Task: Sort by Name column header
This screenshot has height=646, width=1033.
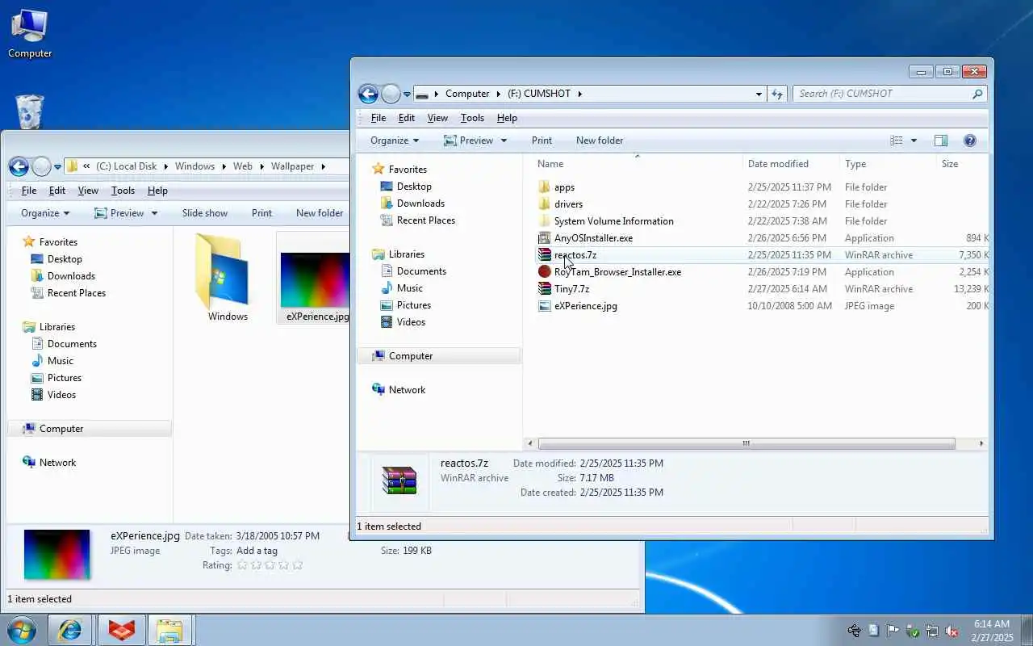Action: click(x=550, y=164)
